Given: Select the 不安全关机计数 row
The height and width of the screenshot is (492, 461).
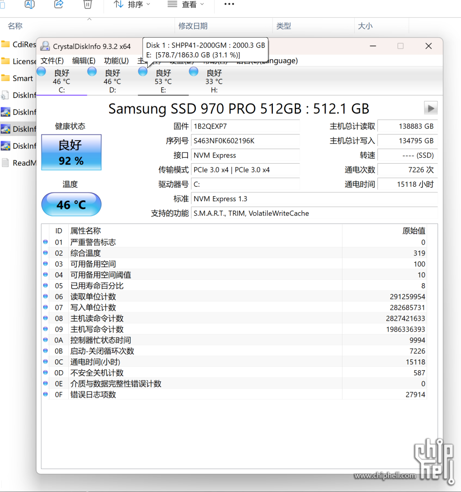Looking at the screenshot, I should pyautogui.click(x=234, y=373).
